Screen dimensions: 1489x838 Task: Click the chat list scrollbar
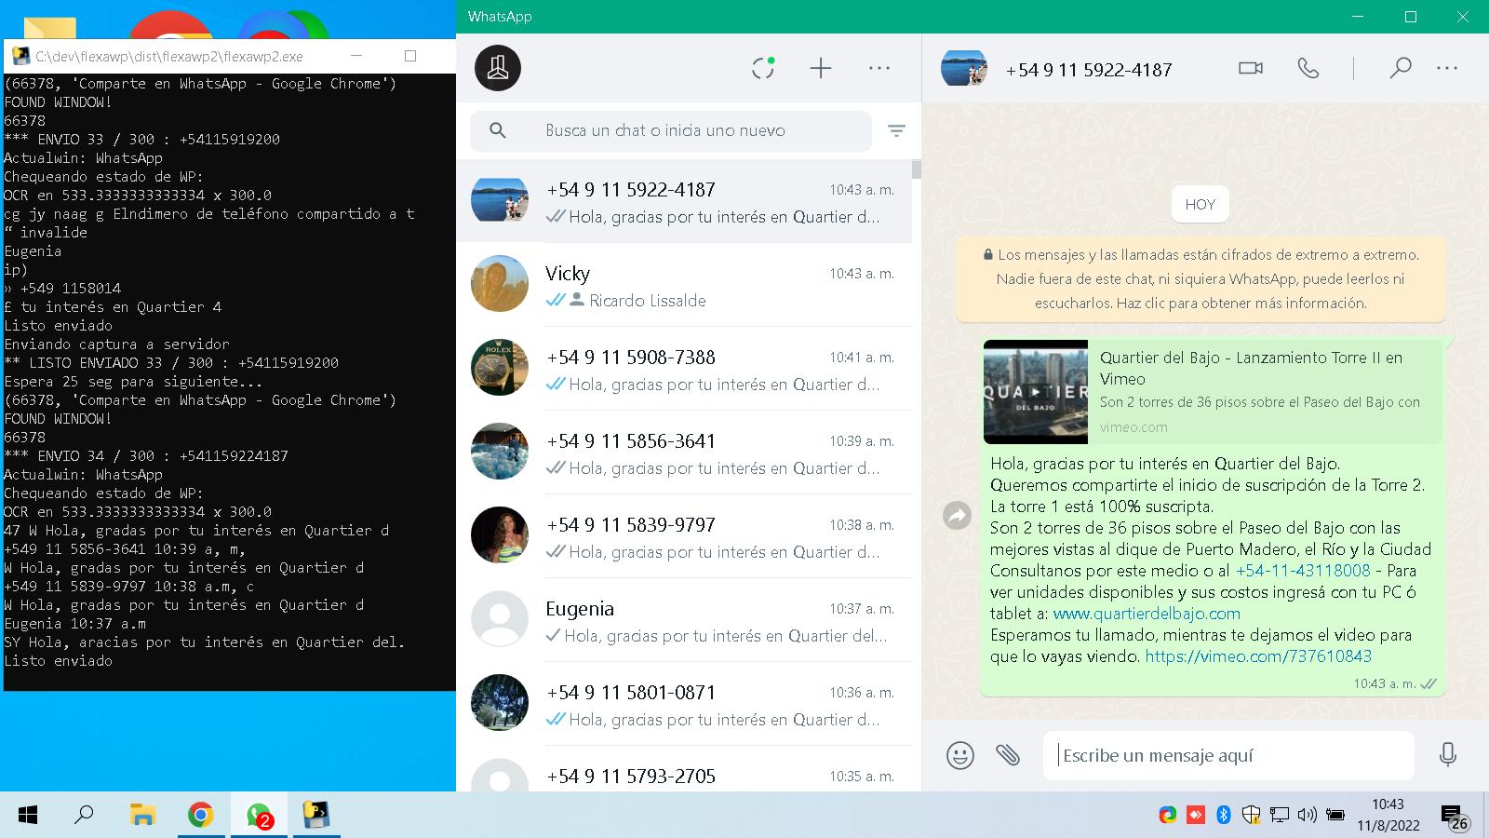point(917,169)
